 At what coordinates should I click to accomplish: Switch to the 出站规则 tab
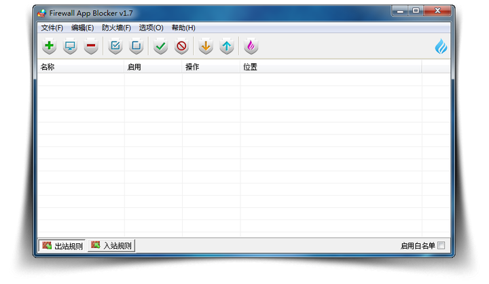(62, 246)
